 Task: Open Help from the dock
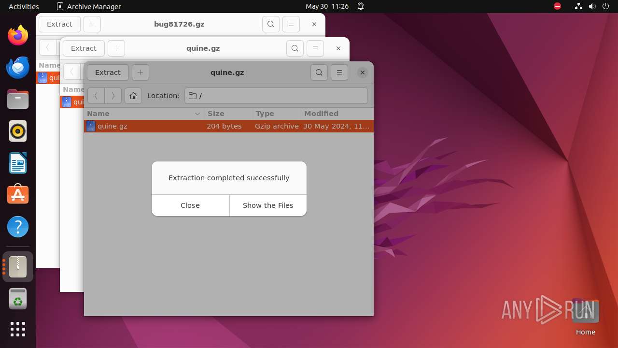18,227
